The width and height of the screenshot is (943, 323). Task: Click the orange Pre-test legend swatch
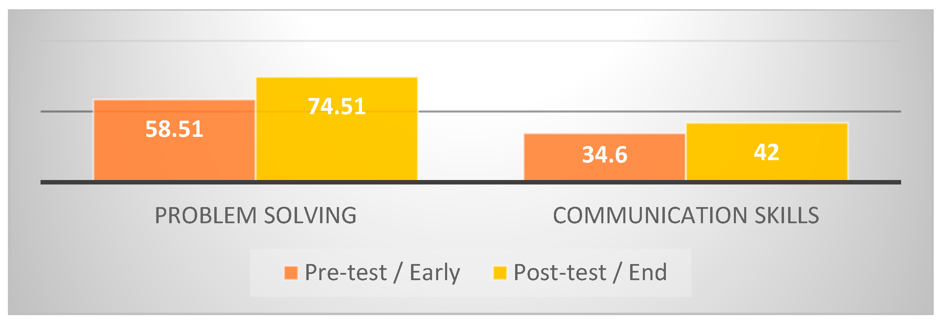point(291,273)
